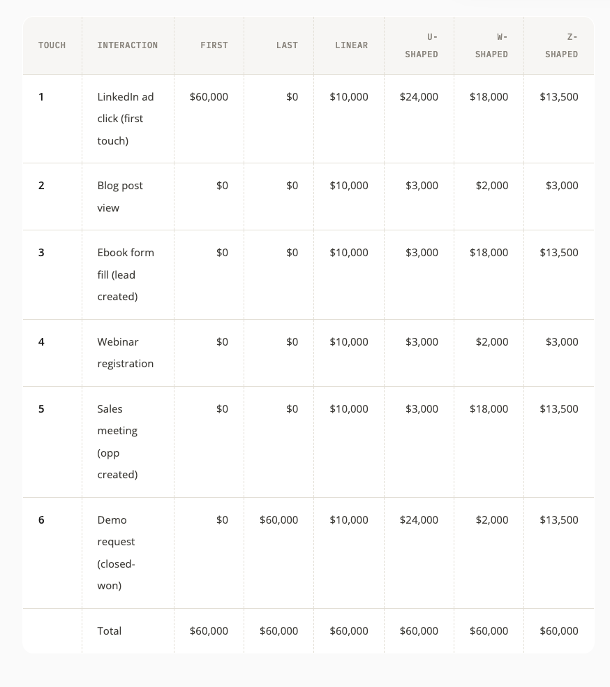Select the $24,000 U-shaped value for touch 1
610x687 pixels.
pos(419,97)
